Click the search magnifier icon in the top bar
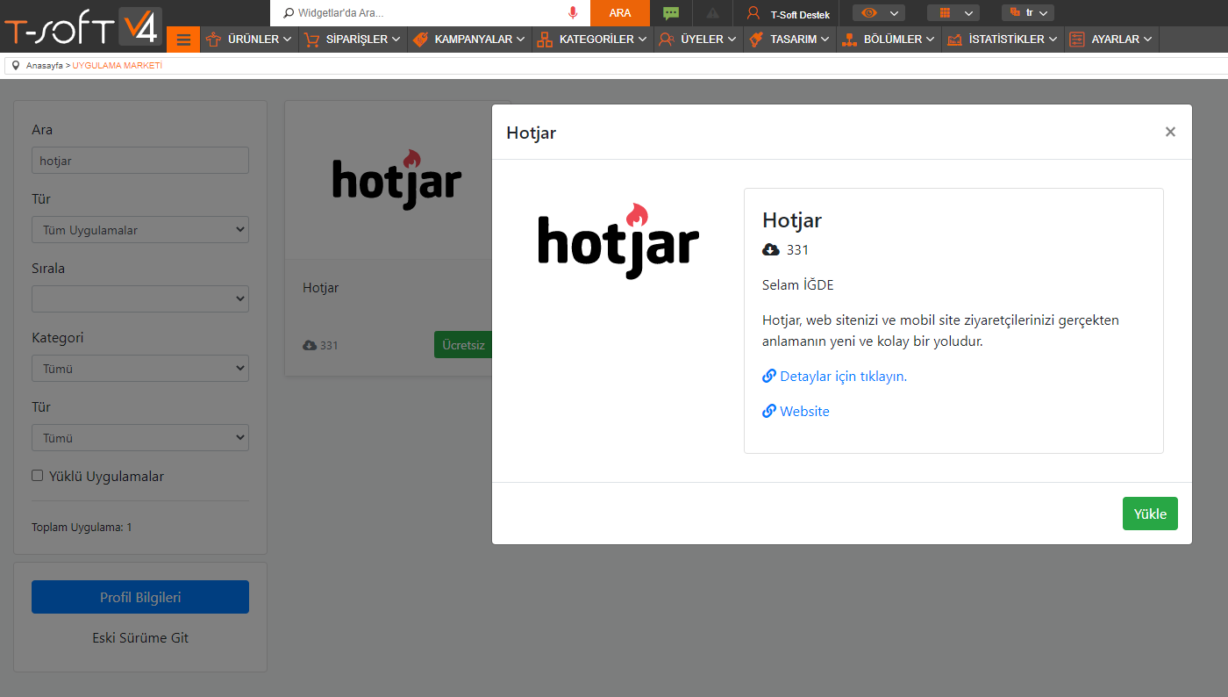Viewport: 1228px width, 697px height. click(x=288, y=13)
